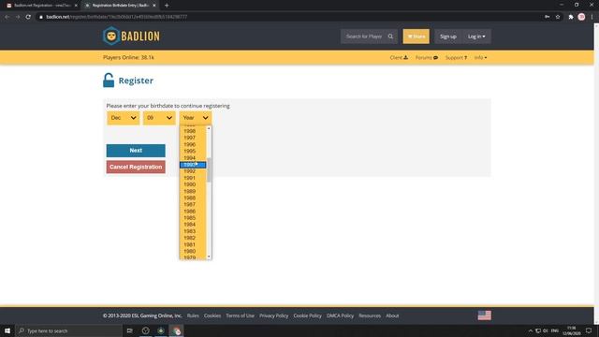Image resolution: width=599 pixels, height=337 pixels.
Task: Open Cookie Policy footer link
Action: (308, 315)
